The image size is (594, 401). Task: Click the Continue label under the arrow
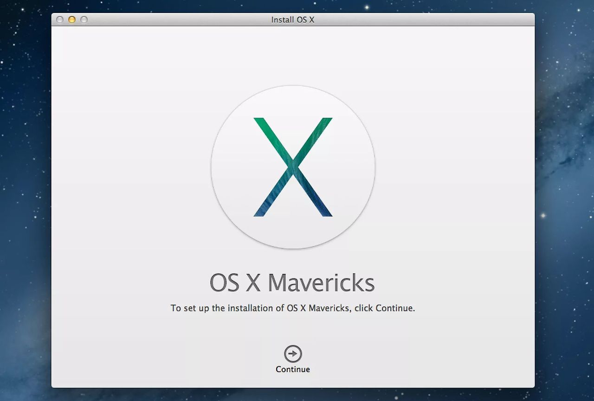(293, 369)
